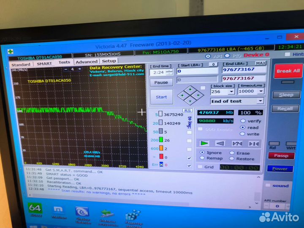Click the graph zoom minus button
Viewport: 304px width, 228px height.
click(66, 69)
